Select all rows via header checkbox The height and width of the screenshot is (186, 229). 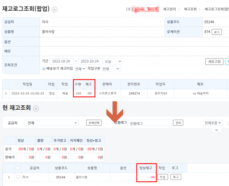coord(18,168)
